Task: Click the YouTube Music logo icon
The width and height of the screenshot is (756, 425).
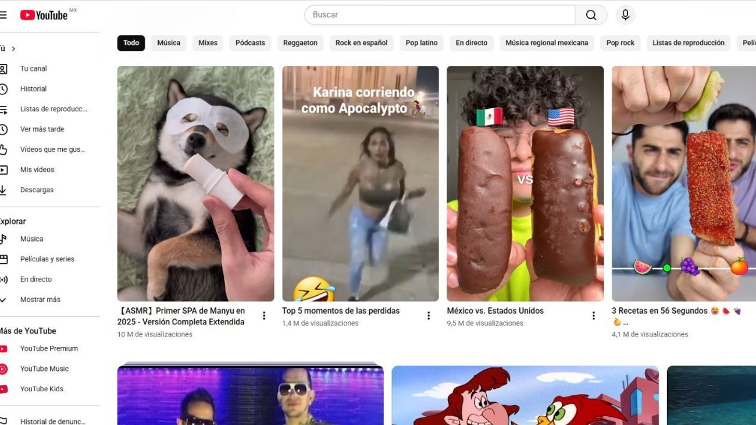Action: point(3,369)
